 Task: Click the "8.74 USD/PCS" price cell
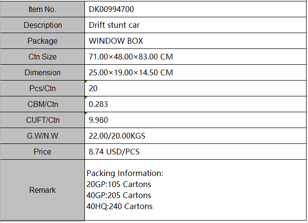(x=195, y=152)
